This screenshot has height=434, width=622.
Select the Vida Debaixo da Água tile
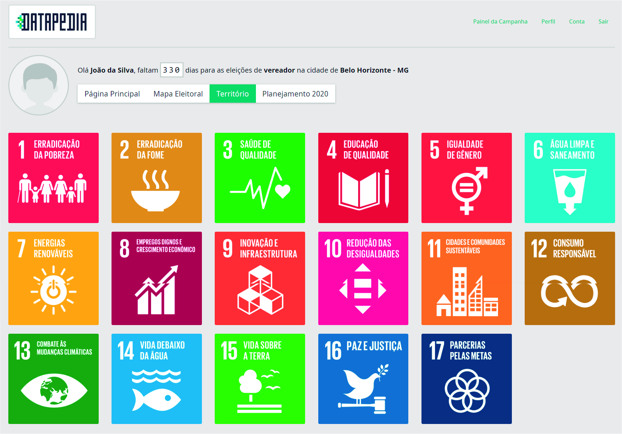point(157,379)
